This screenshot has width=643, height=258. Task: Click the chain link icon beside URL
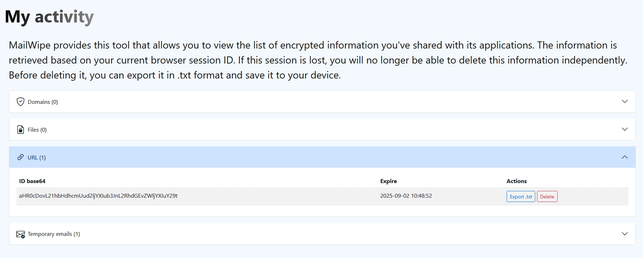(20, 157)
